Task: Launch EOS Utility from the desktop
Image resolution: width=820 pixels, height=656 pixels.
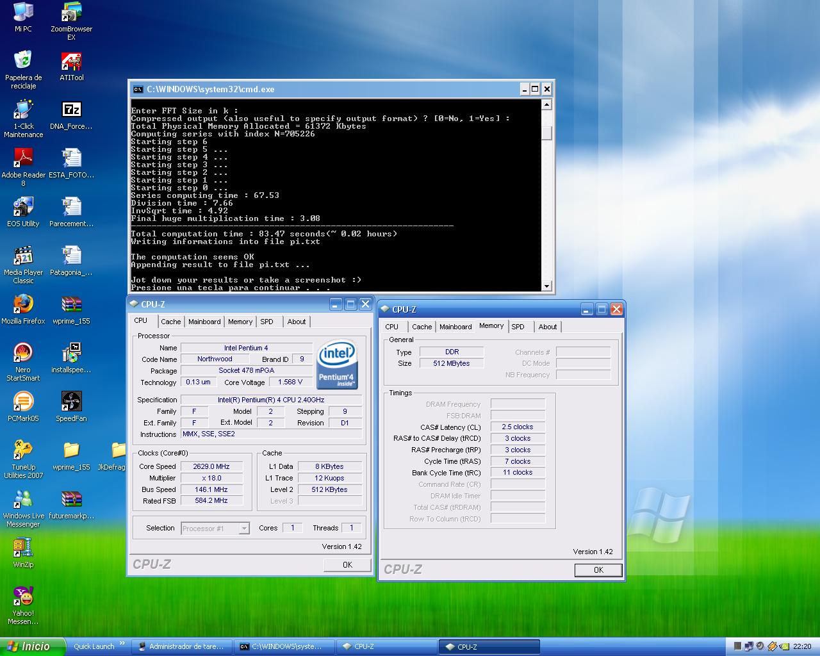Action: coord(23,212)
